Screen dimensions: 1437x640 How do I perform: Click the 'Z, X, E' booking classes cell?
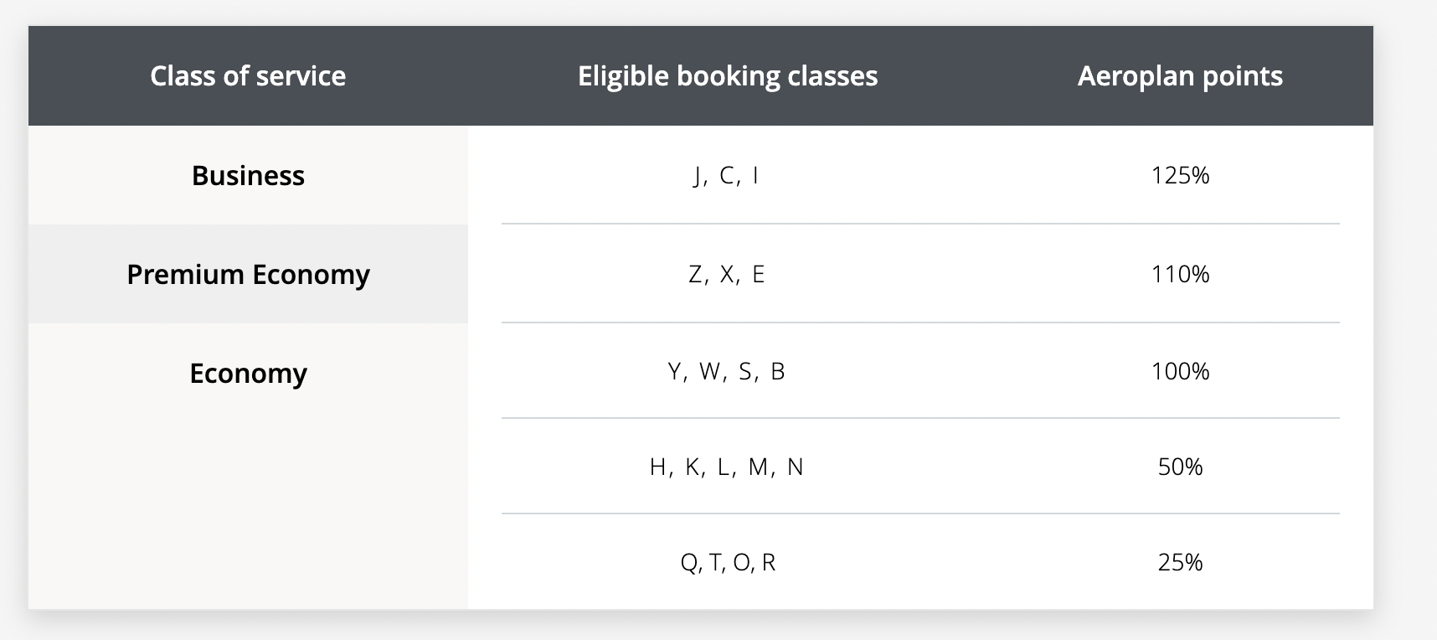(727, 274)
